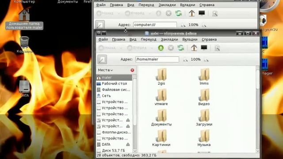Go to Home folder in maler window toolbar
The height and width of the screenshot is (159, 283).
click(x=194, y=48)
